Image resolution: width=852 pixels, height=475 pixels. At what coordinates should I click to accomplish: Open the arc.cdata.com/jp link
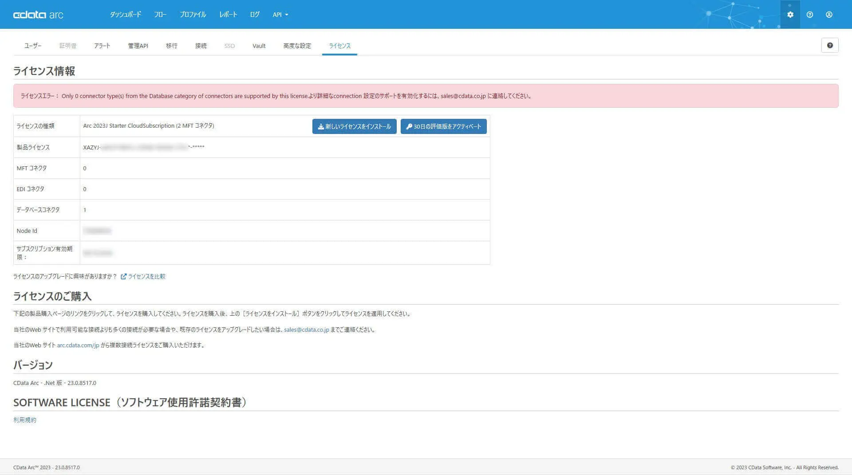pyautogui.click(x=78, y=345)
